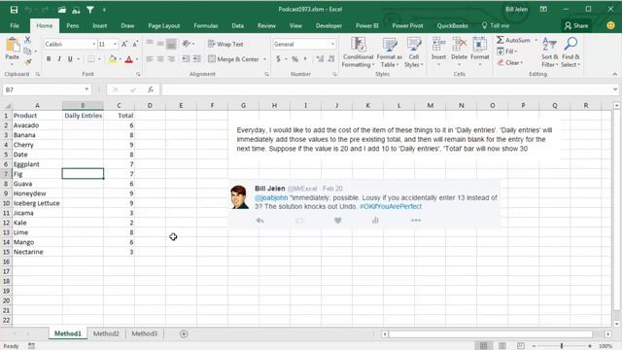Image resolution: width=622 pixels, height=350 pixels.
Task: Open the File menu
Action: 15,26
